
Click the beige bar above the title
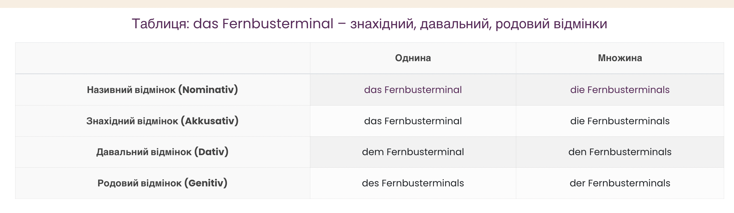tap(367, 4)
